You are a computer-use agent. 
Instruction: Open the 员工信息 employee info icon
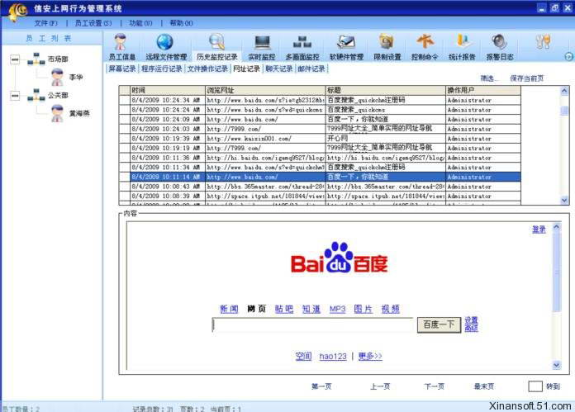tap(121, 46)
